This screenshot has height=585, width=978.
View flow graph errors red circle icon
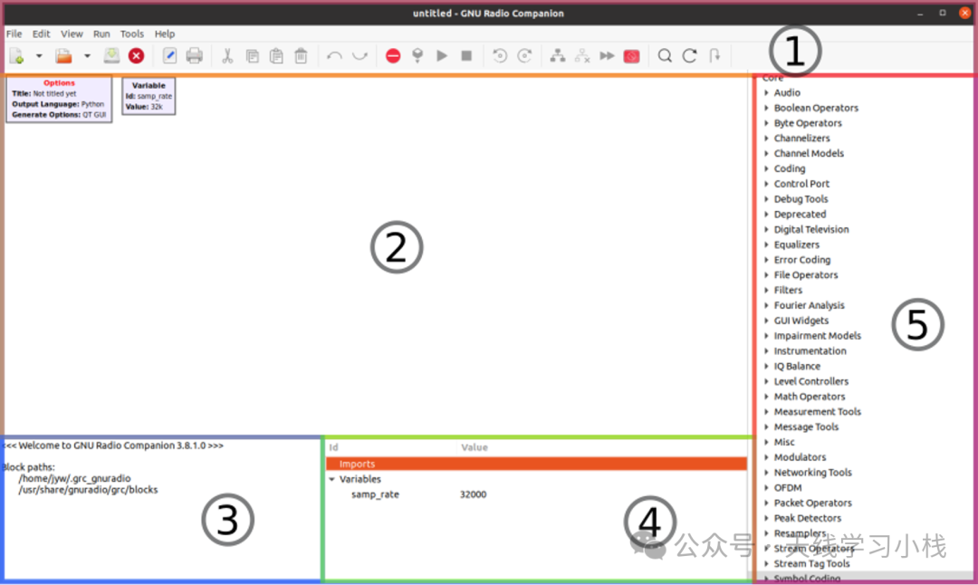point(393,56)
